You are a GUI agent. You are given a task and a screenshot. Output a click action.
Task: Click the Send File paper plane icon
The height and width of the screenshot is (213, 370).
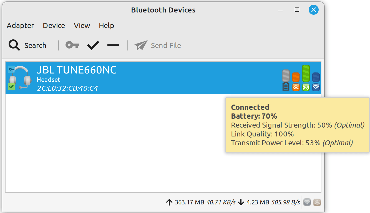point(141,45)
